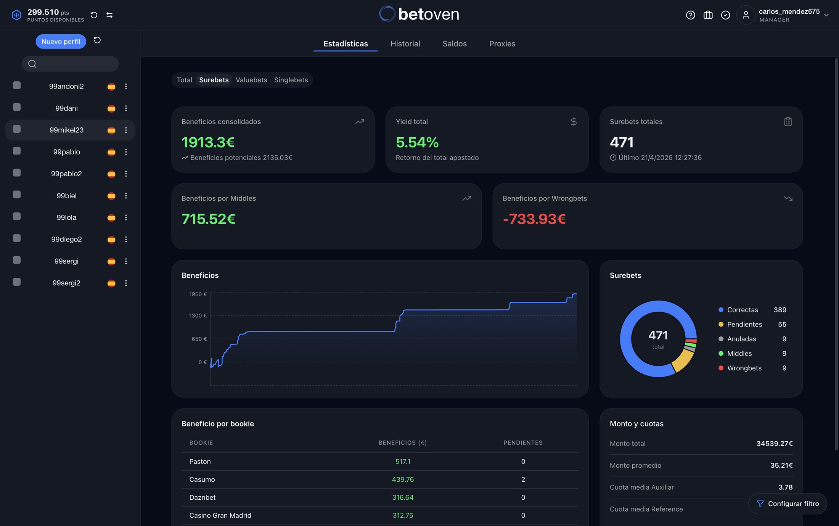Open the Saldos tab
839x526 pixels.
point(455,43)
